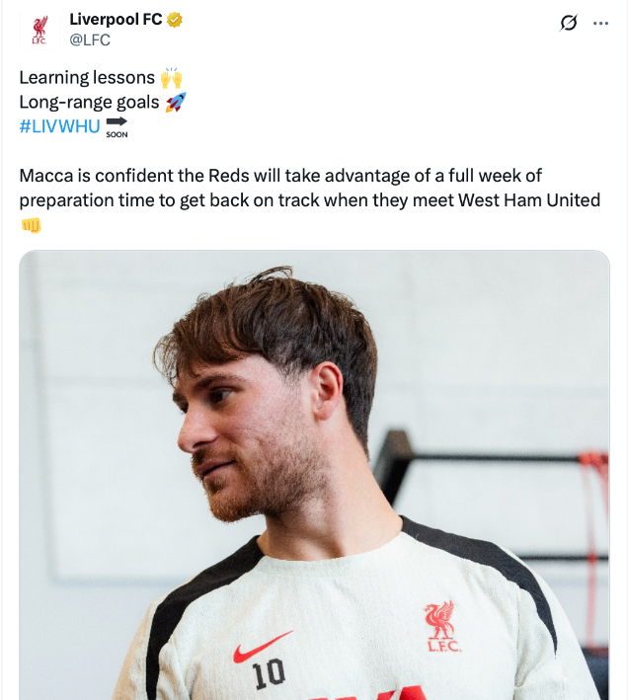
Task: Click the gold verified badge
Action: pyautogui.click(x=175, y=20)
